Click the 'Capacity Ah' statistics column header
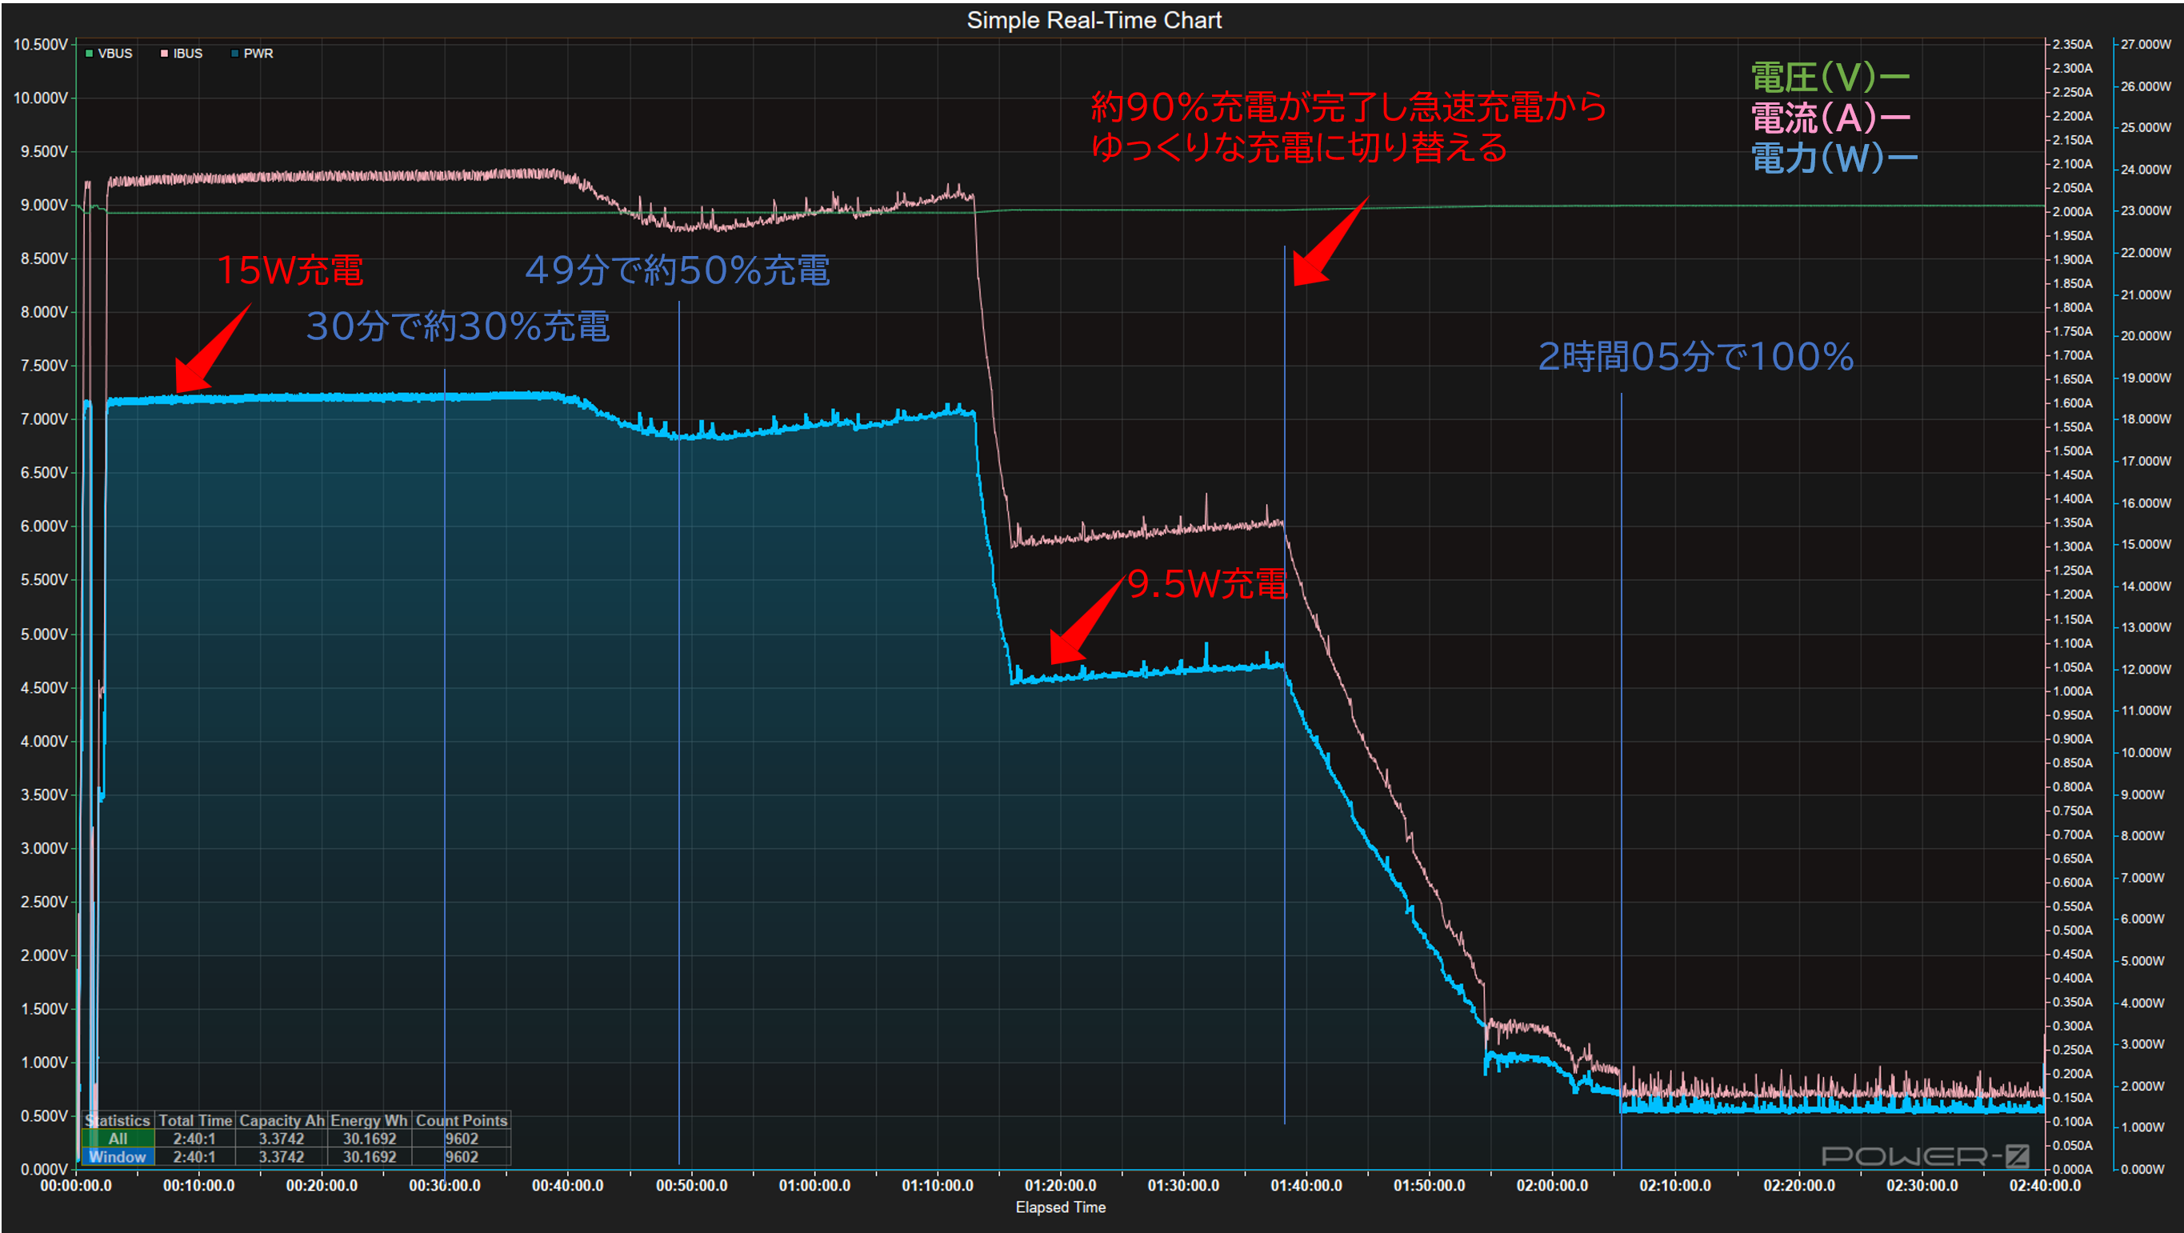 (282, 1120)
